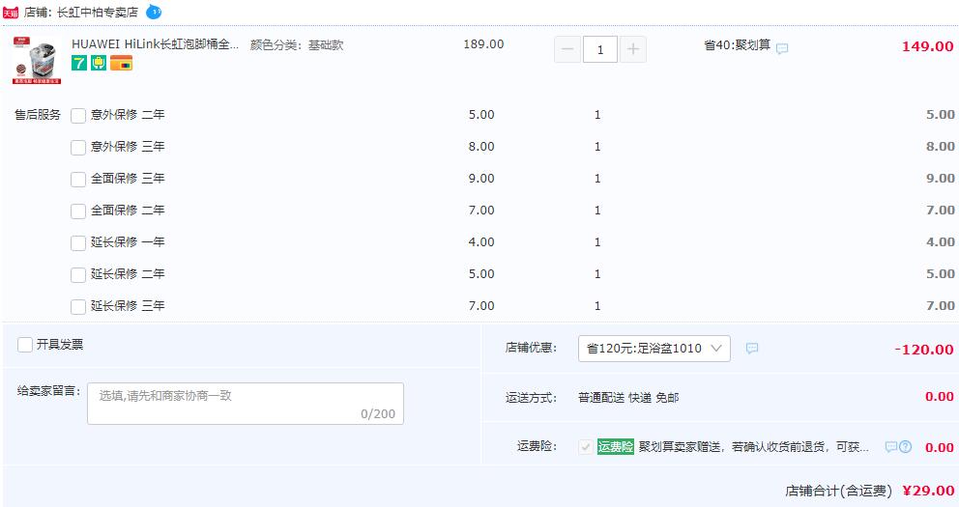959x507 pixels.
Task: Open the blue Wangwang chat icon
Action: pyautogui.click(x=154, y=12)
